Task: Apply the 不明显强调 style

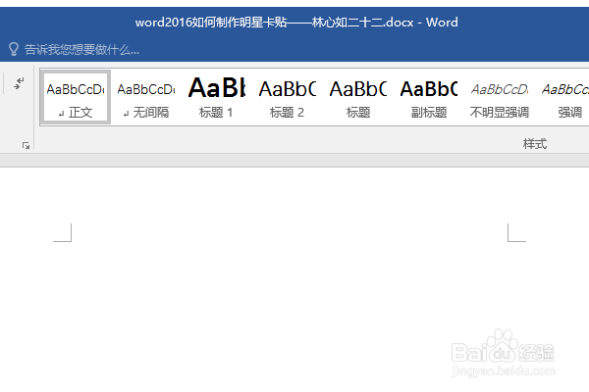Action: point(500,98)
